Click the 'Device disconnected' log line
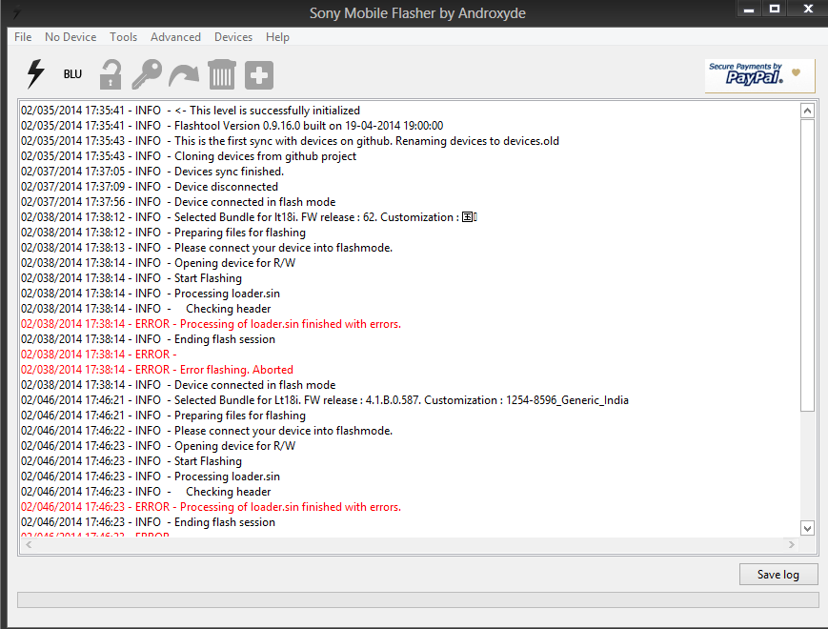828x629 pixels. [150, 187]
